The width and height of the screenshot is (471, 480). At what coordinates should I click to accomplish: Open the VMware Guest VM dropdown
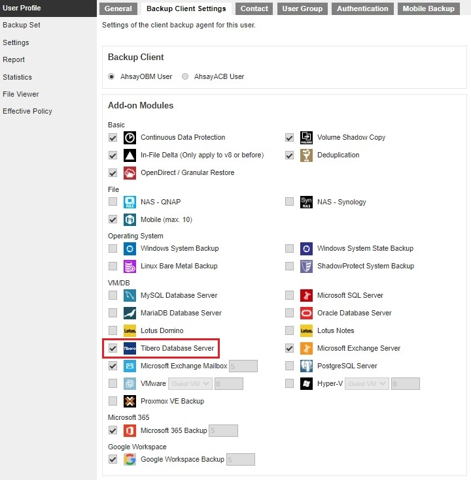pos(190,384)
